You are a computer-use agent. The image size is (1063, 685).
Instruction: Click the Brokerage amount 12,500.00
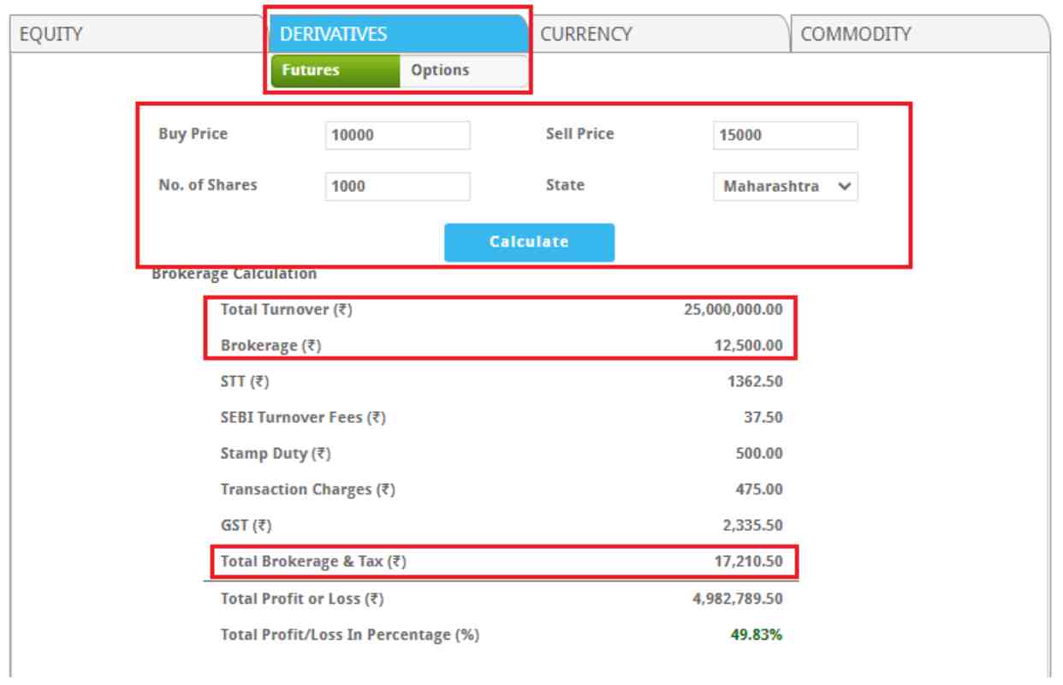pos(748,346)
